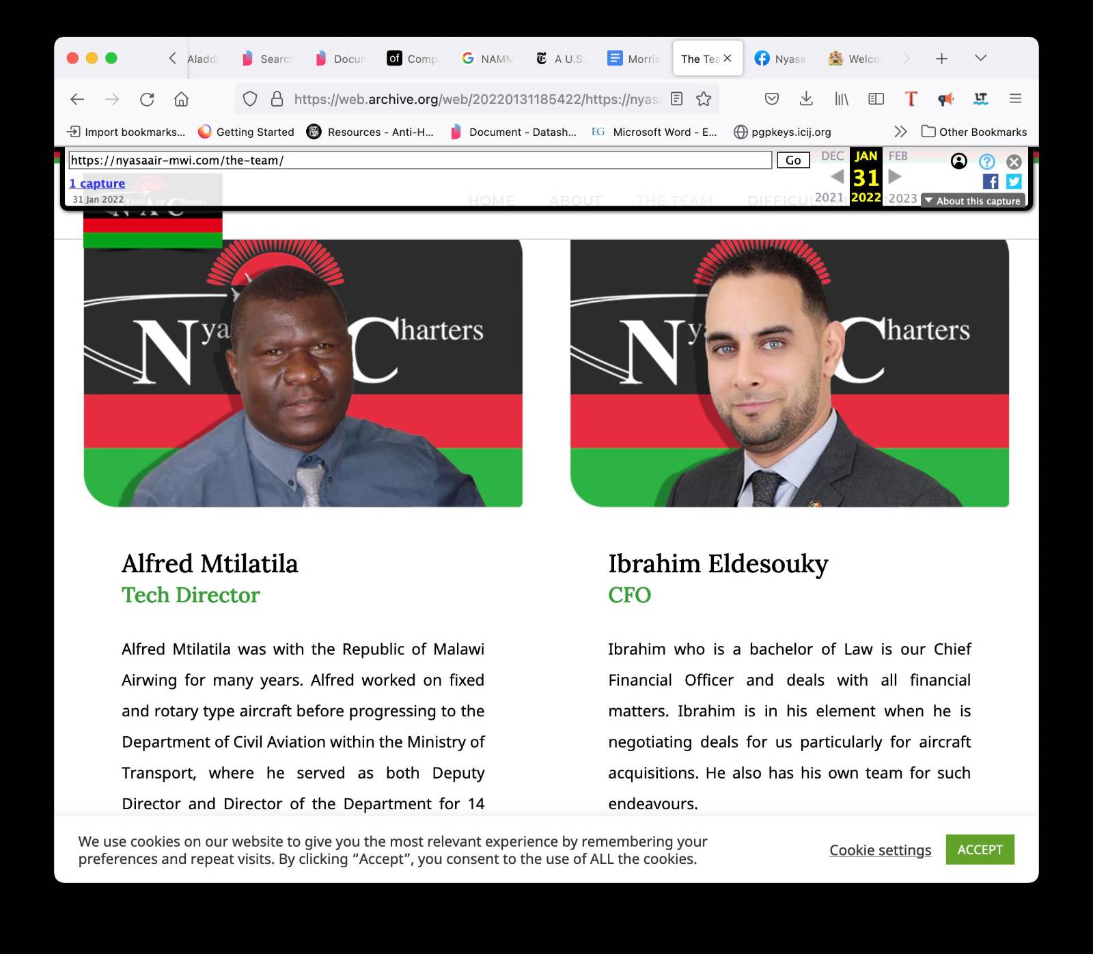
Task: Switch to the Aladd tab
Action: [x=202, y=59]
